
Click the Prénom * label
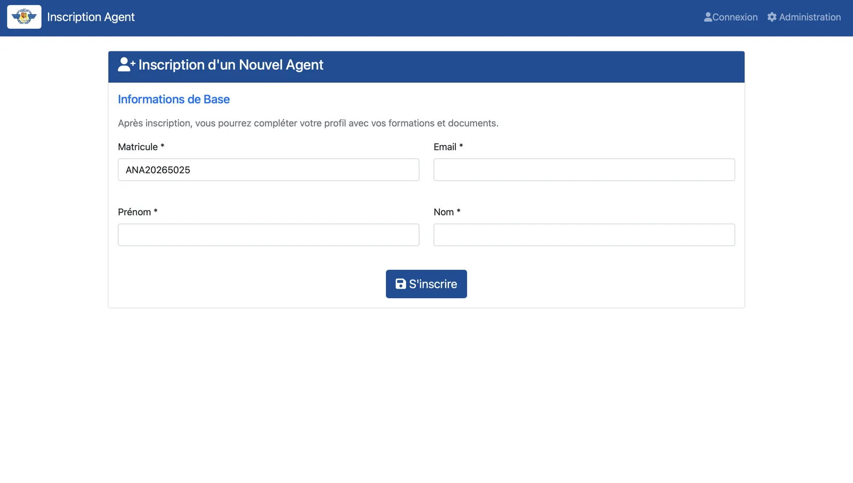point(138,212)
